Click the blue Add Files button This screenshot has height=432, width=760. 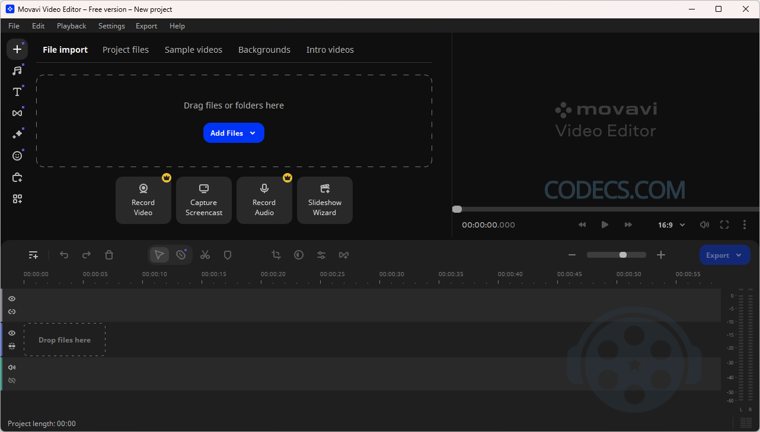[234, 133]
